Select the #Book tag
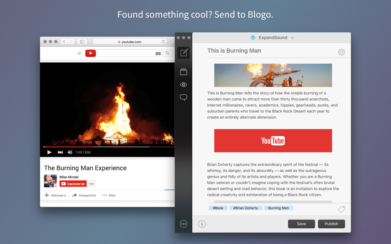This screenshot has width=391, height=244. coord(218,208)
